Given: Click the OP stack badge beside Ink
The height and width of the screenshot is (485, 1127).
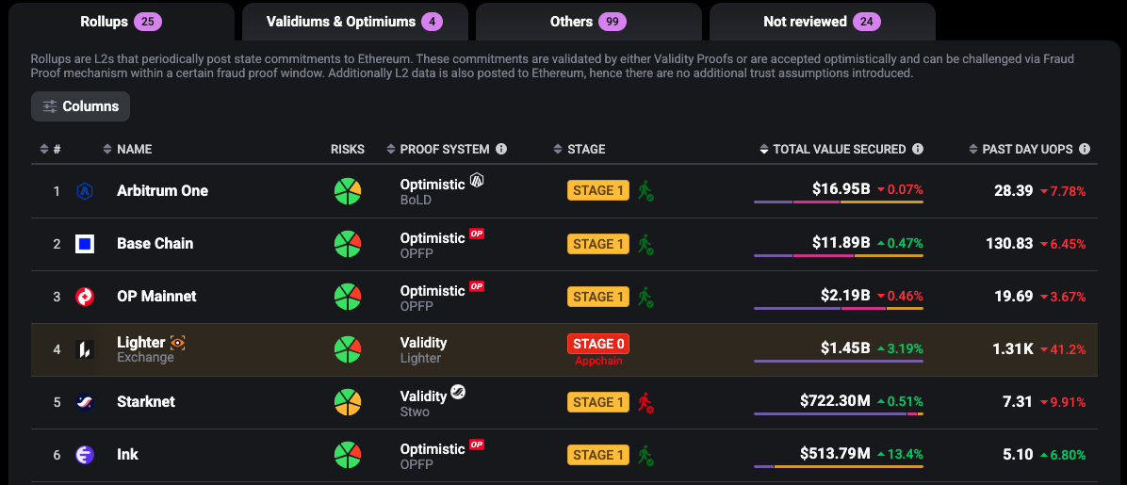Looking at the screenshot, I should [x=477, y=445].
